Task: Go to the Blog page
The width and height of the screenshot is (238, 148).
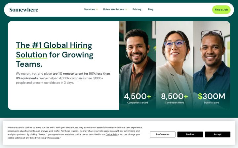Action: click(x=151, y=9)
